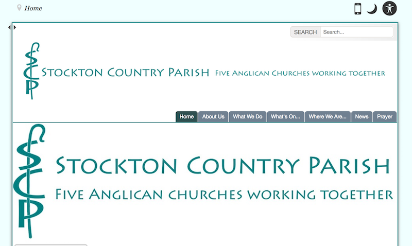Screen dimensions: 412x246
Task: Focus the Search... text field
Action: [x=356, y=32]
